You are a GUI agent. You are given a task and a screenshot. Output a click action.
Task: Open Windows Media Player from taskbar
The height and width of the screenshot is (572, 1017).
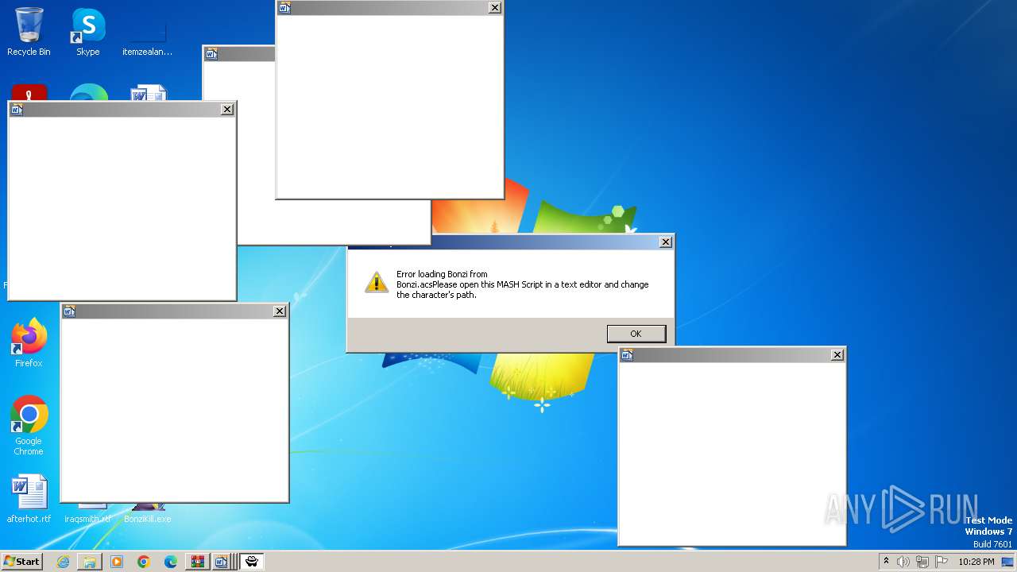click(117, 562)
